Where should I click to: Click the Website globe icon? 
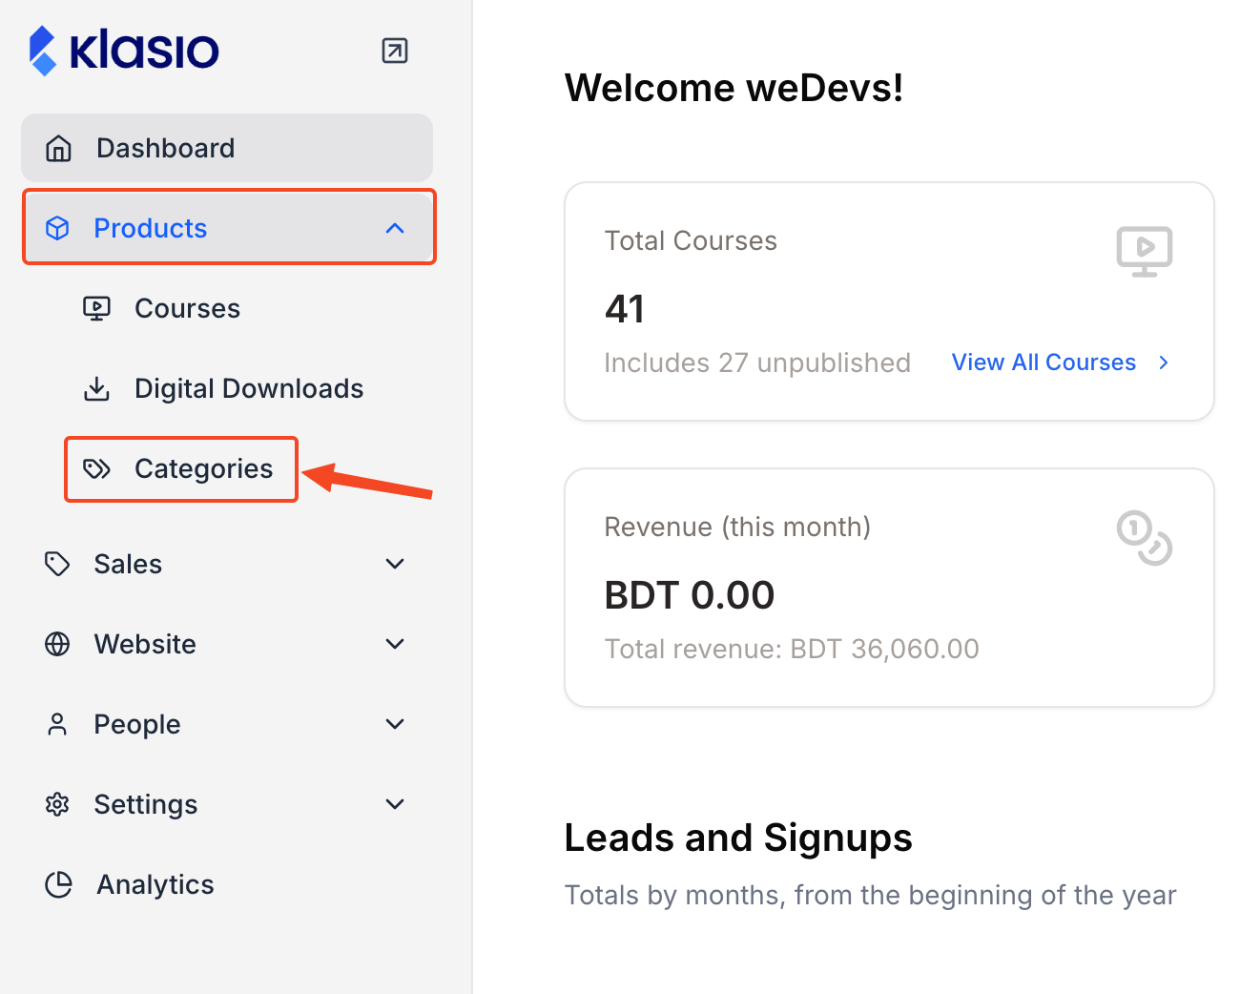pos(57,644)
